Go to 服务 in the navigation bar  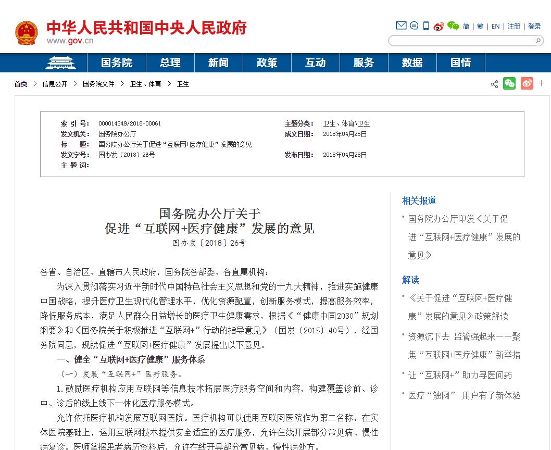tap(364, 63)
